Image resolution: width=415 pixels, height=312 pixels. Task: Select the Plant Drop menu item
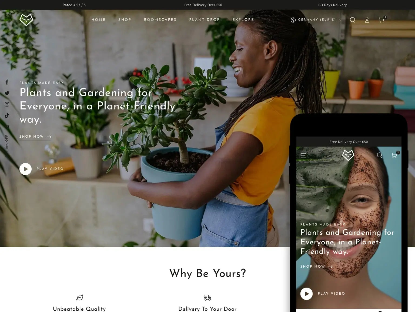click(205, 20)
